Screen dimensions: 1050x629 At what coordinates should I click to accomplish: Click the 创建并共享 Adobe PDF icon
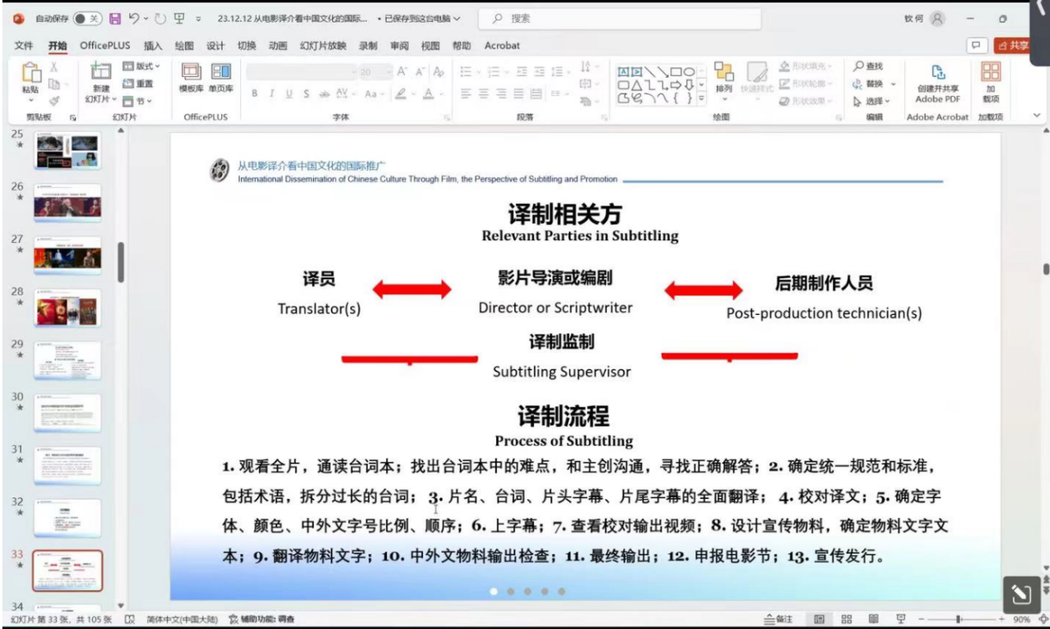[937, 81]
